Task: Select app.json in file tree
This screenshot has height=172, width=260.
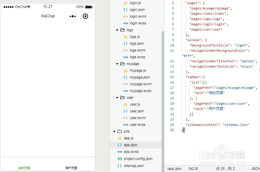Action: click(x=130, y=145)
